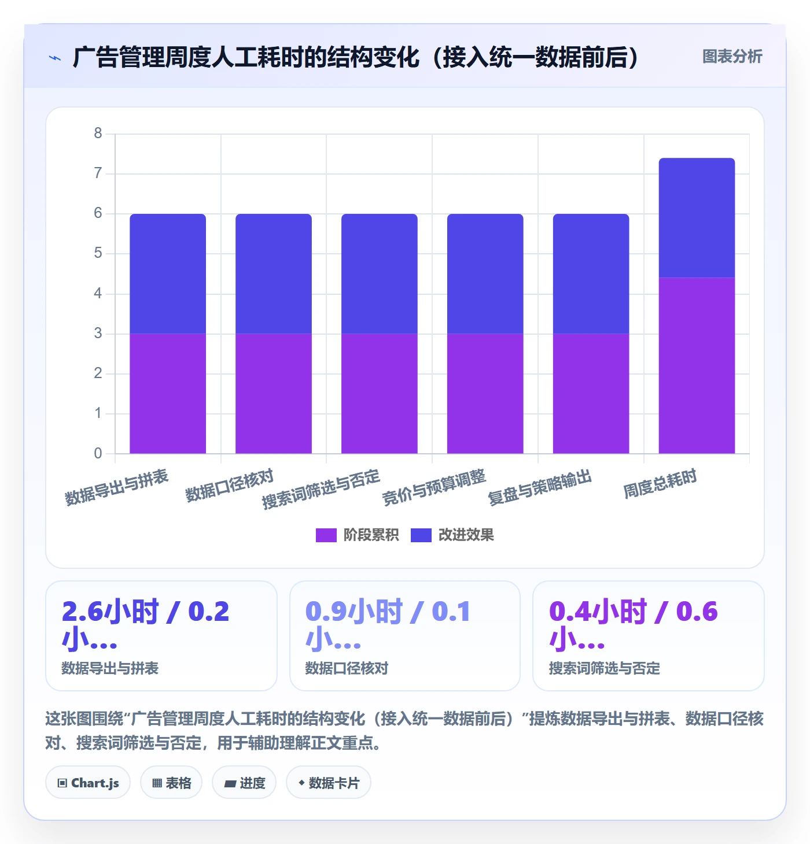Open the 搜索词筛选与否定 data card
810x844 pixels.
tap(649, 636)
